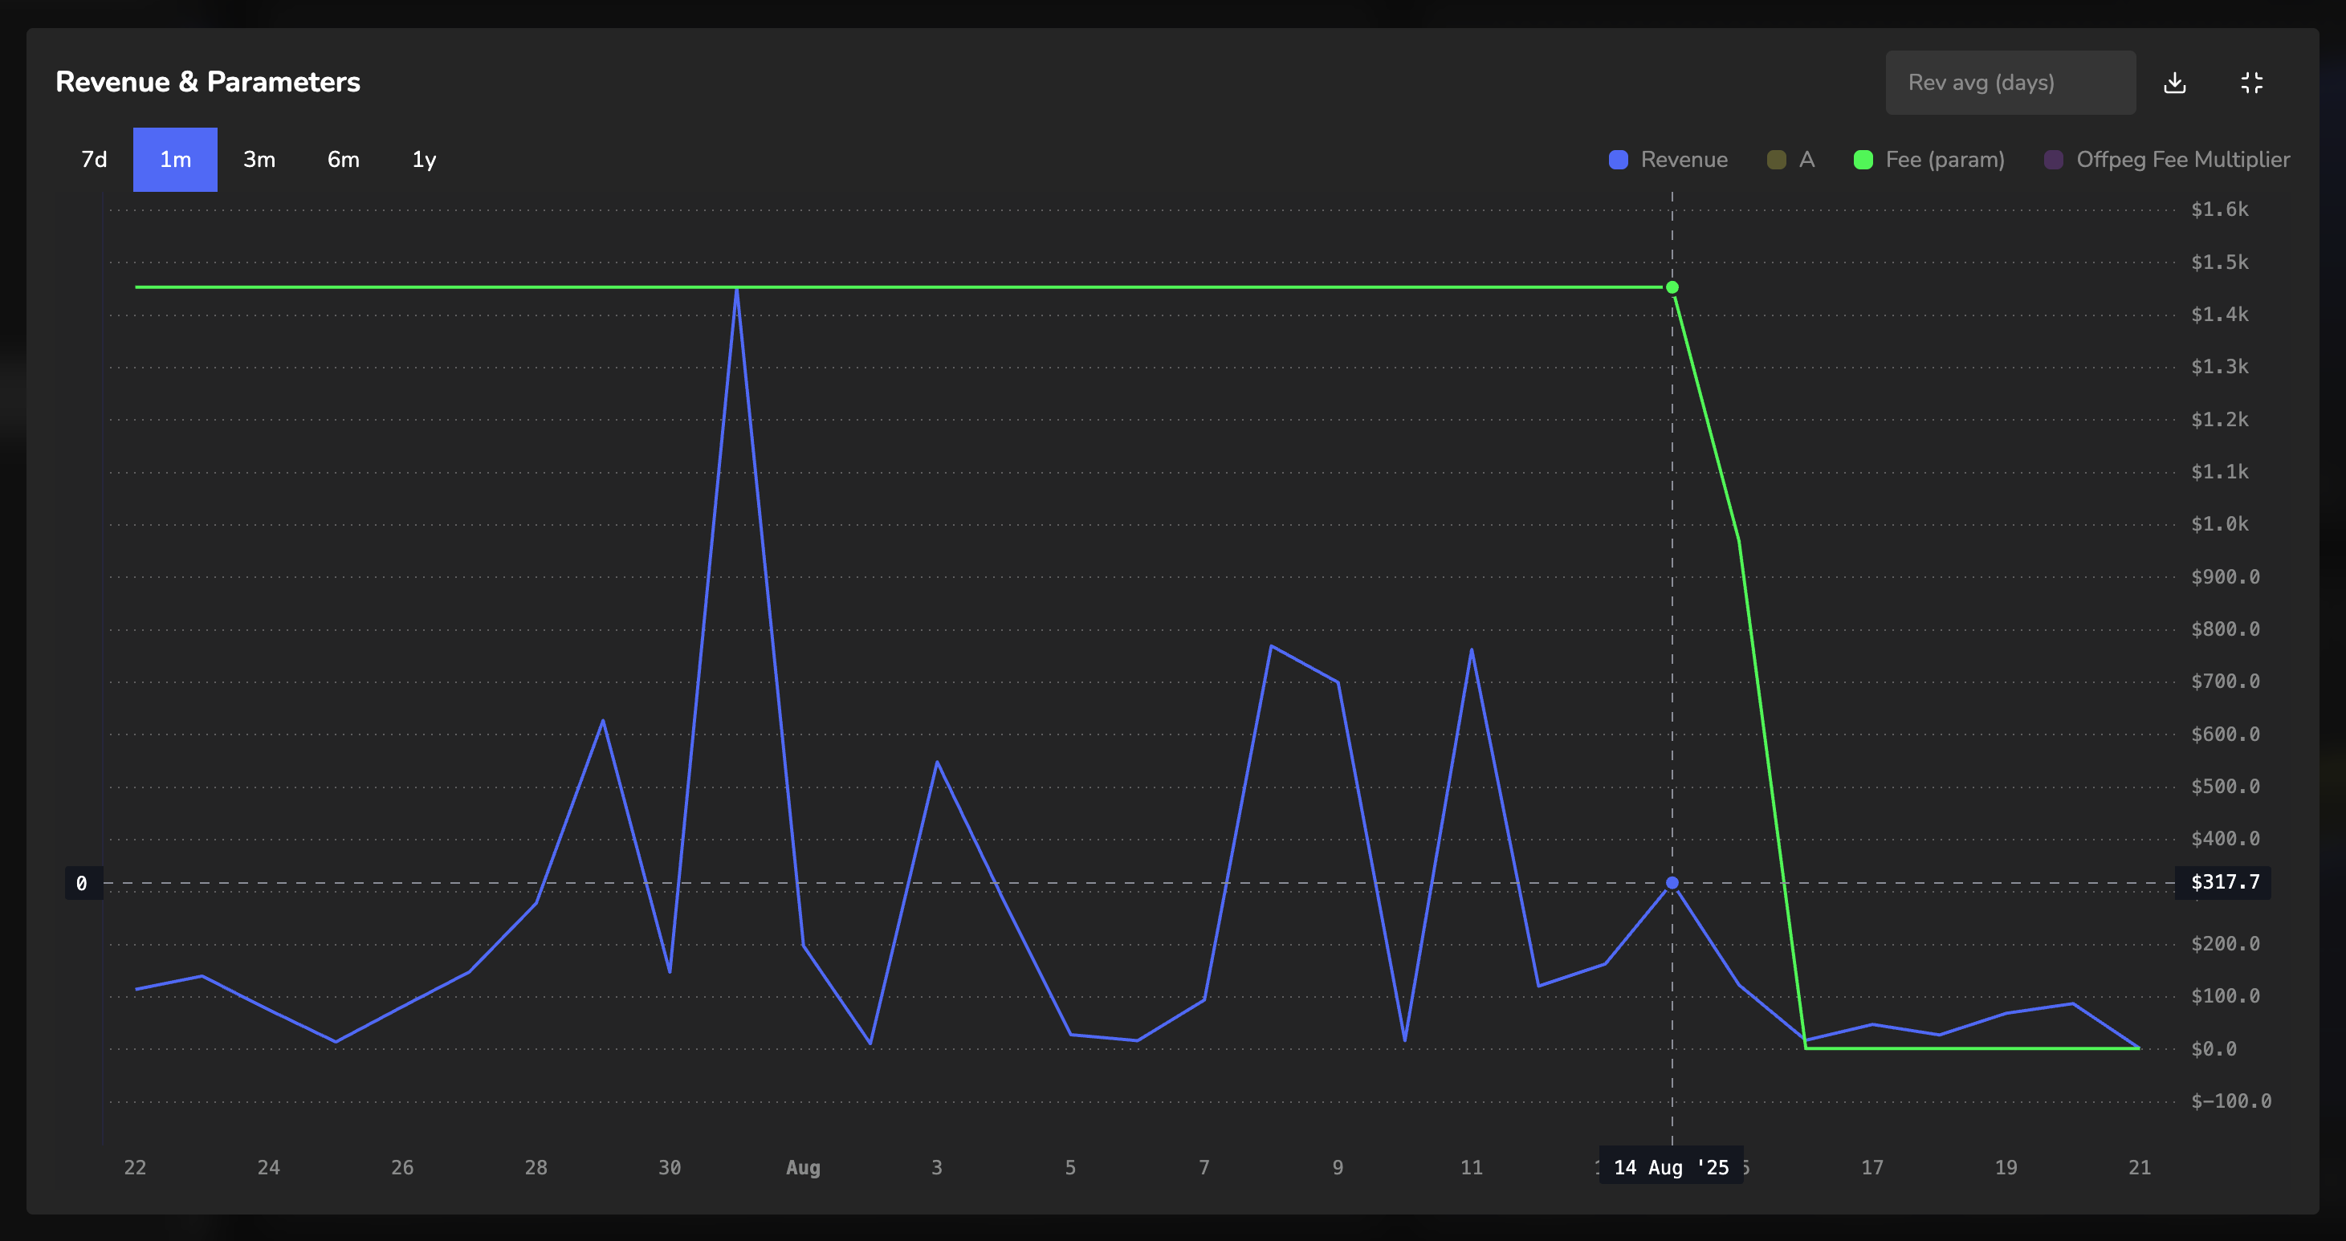Click the 14 Aug '25 date label
This screenshot has height=1241, width=2346.
1670,1166
